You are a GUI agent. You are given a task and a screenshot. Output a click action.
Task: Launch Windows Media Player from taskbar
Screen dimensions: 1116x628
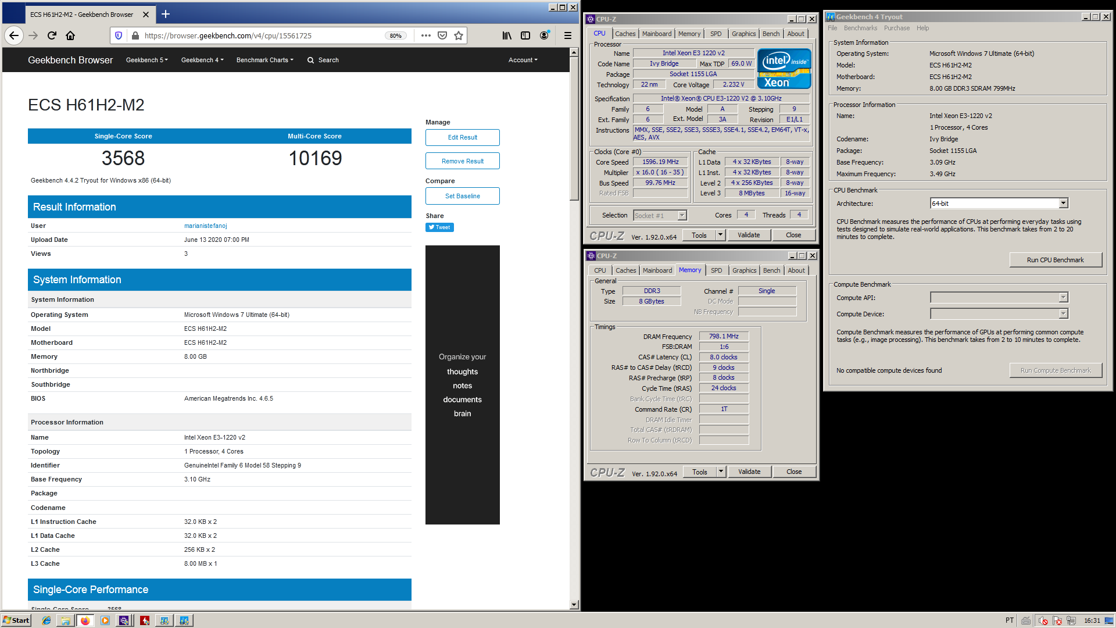click(x=105, y=620)
